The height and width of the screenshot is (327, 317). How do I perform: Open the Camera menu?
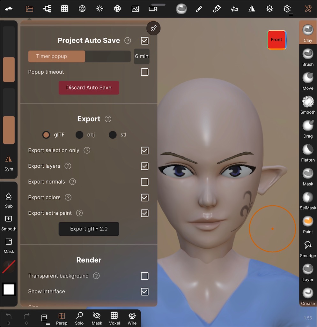(x=153, y=9)
